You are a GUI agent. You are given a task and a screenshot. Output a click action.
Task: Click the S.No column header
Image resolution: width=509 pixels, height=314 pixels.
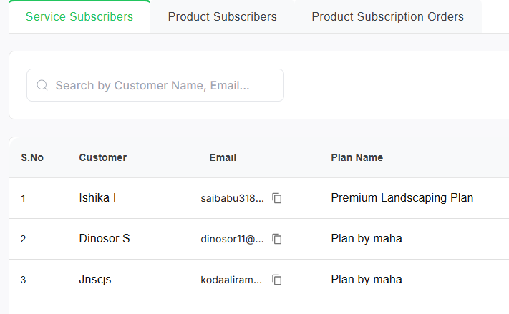32,157
